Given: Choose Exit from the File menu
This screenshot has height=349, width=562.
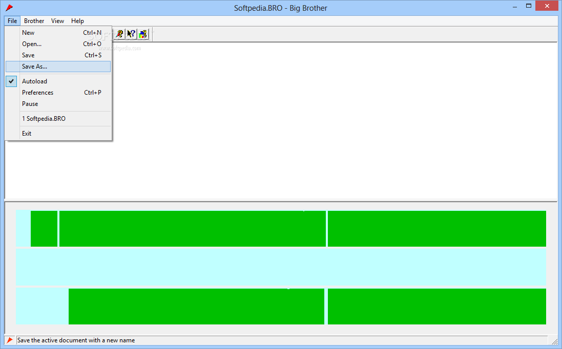Looking at the screenshot, I should pos(58,134).
